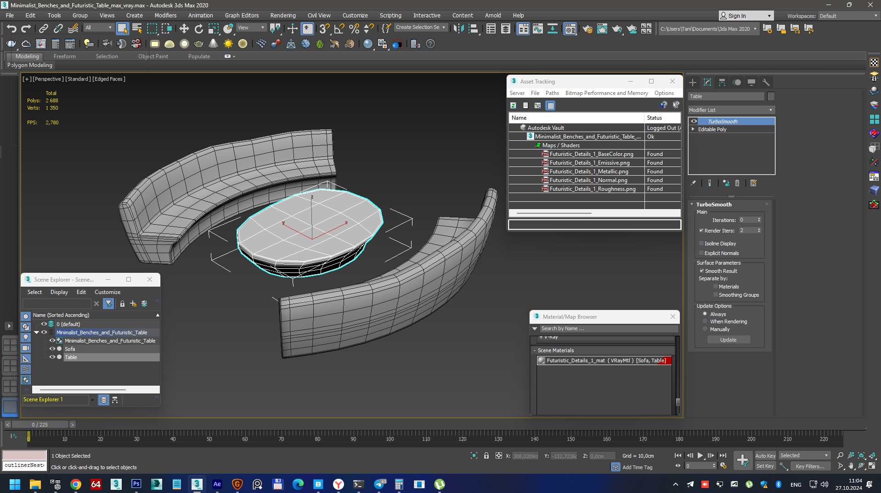Viewport: 881px width, 493px height.
Task: Open Photoshop from the Windows taskbar
Action: [136, 484]
